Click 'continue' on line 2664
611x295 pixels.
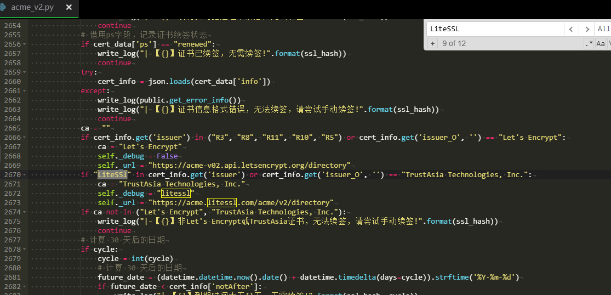click(115, 119)
